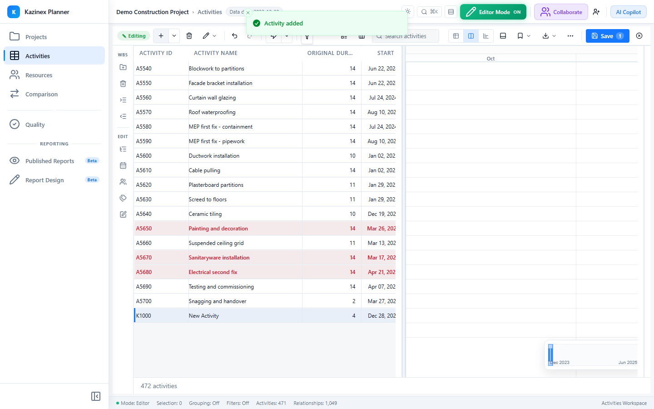Click 'Relationships: 1,049' in status bar
This screenshot has height=409, width=654.
pos(315,403)
